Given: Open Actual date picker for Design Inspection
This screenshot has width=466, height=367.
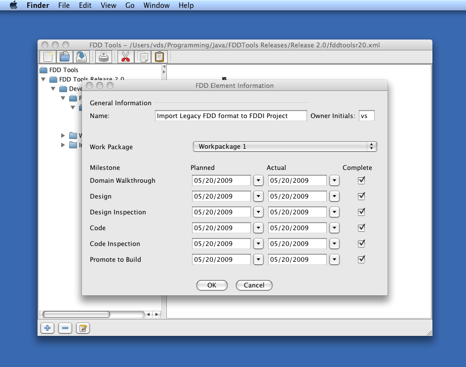Looking at the screenshot, I should [334, 212].
